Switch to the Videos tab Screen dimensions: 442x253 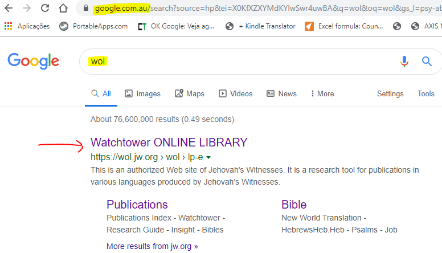click(x=236, y=93)
